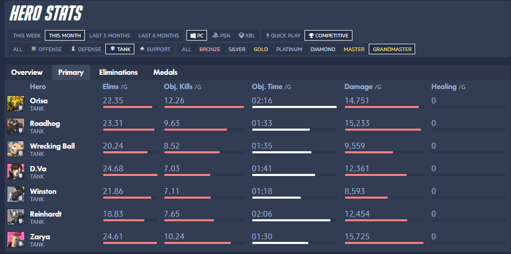Select Bronze rank filter
Image resolution: width=511 pixels, height=254 pixels.
tap(210, 49)
